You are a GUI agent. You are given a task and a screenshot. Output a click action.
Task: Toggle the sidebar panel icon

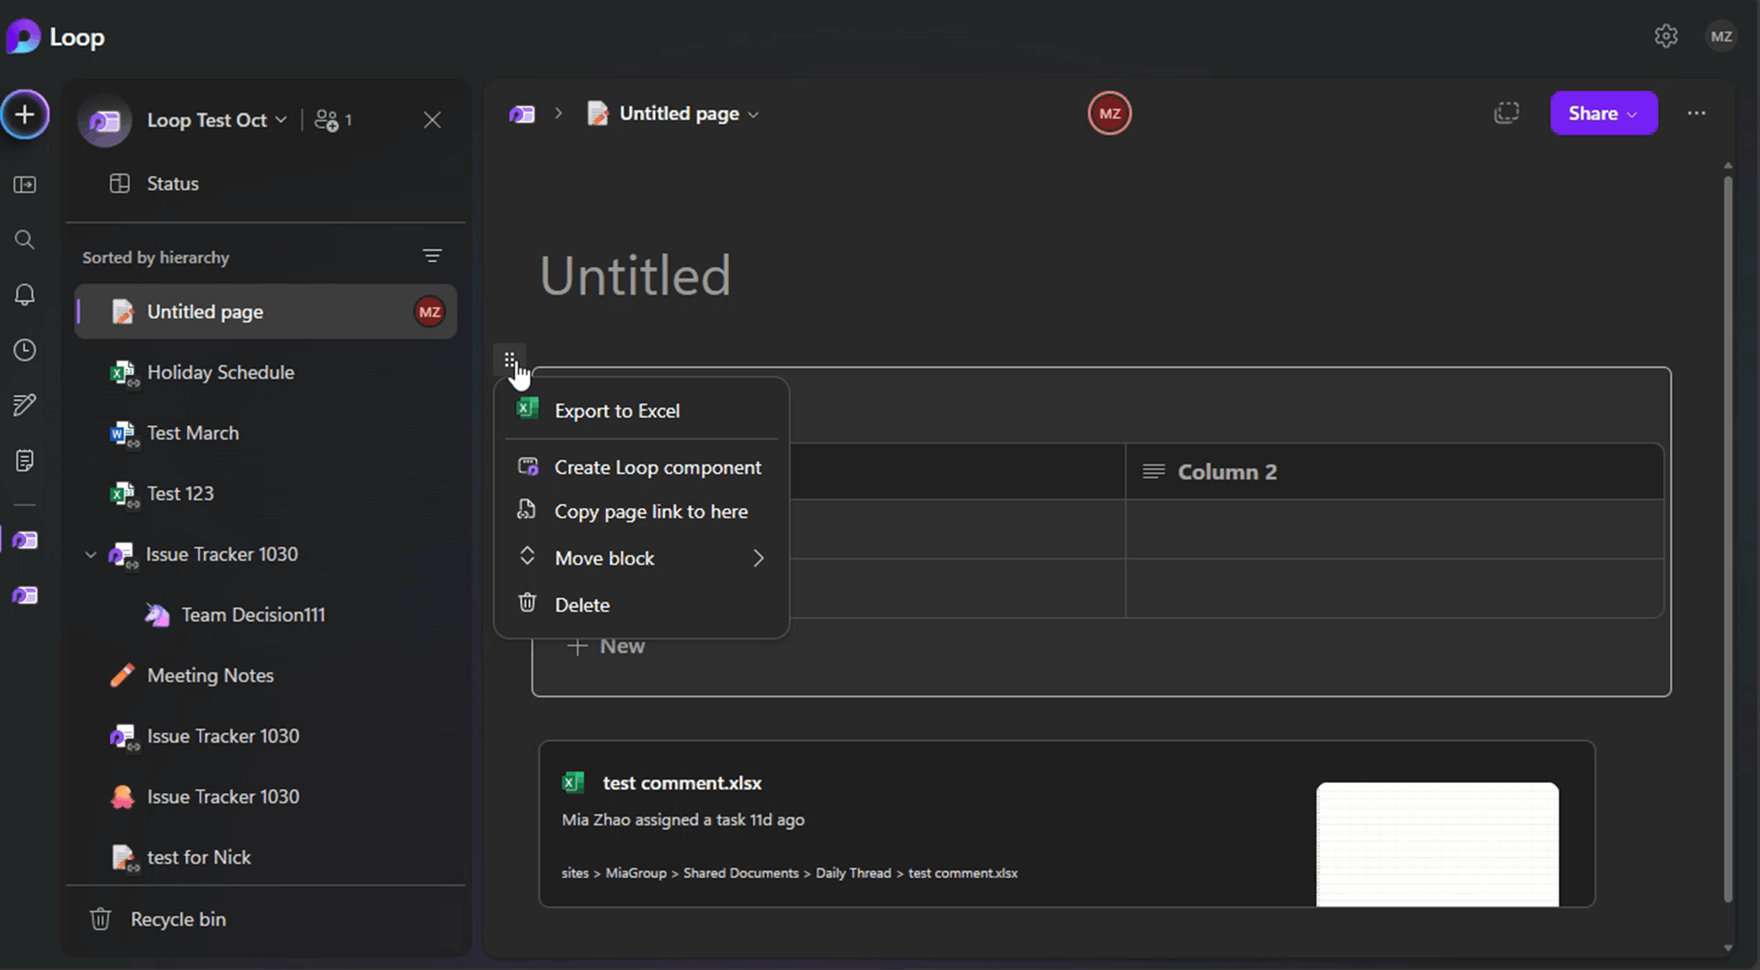(x=25, y=184)
